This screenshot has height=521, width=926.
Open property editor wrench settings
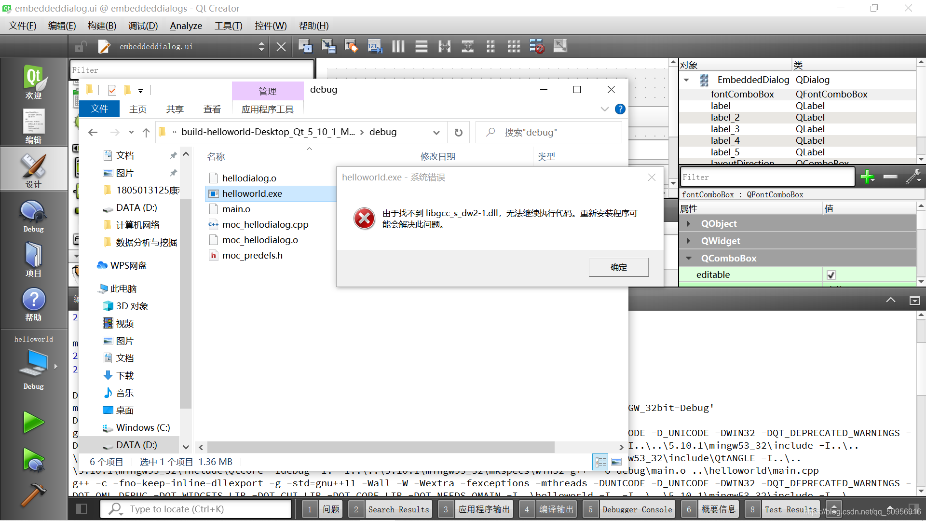(913, 177)
